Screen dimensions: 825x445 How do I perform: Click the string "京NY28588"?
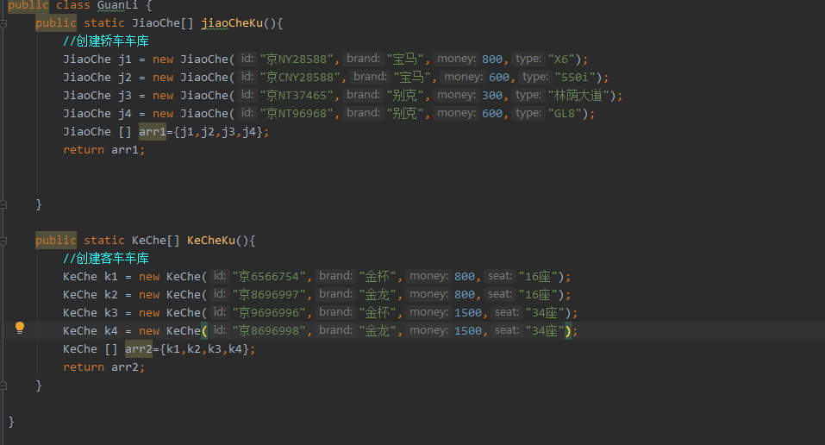297,59
